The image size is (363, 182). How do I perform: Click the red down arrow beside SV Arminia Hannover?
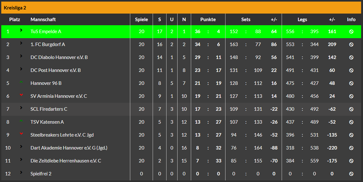pos(21,95)
